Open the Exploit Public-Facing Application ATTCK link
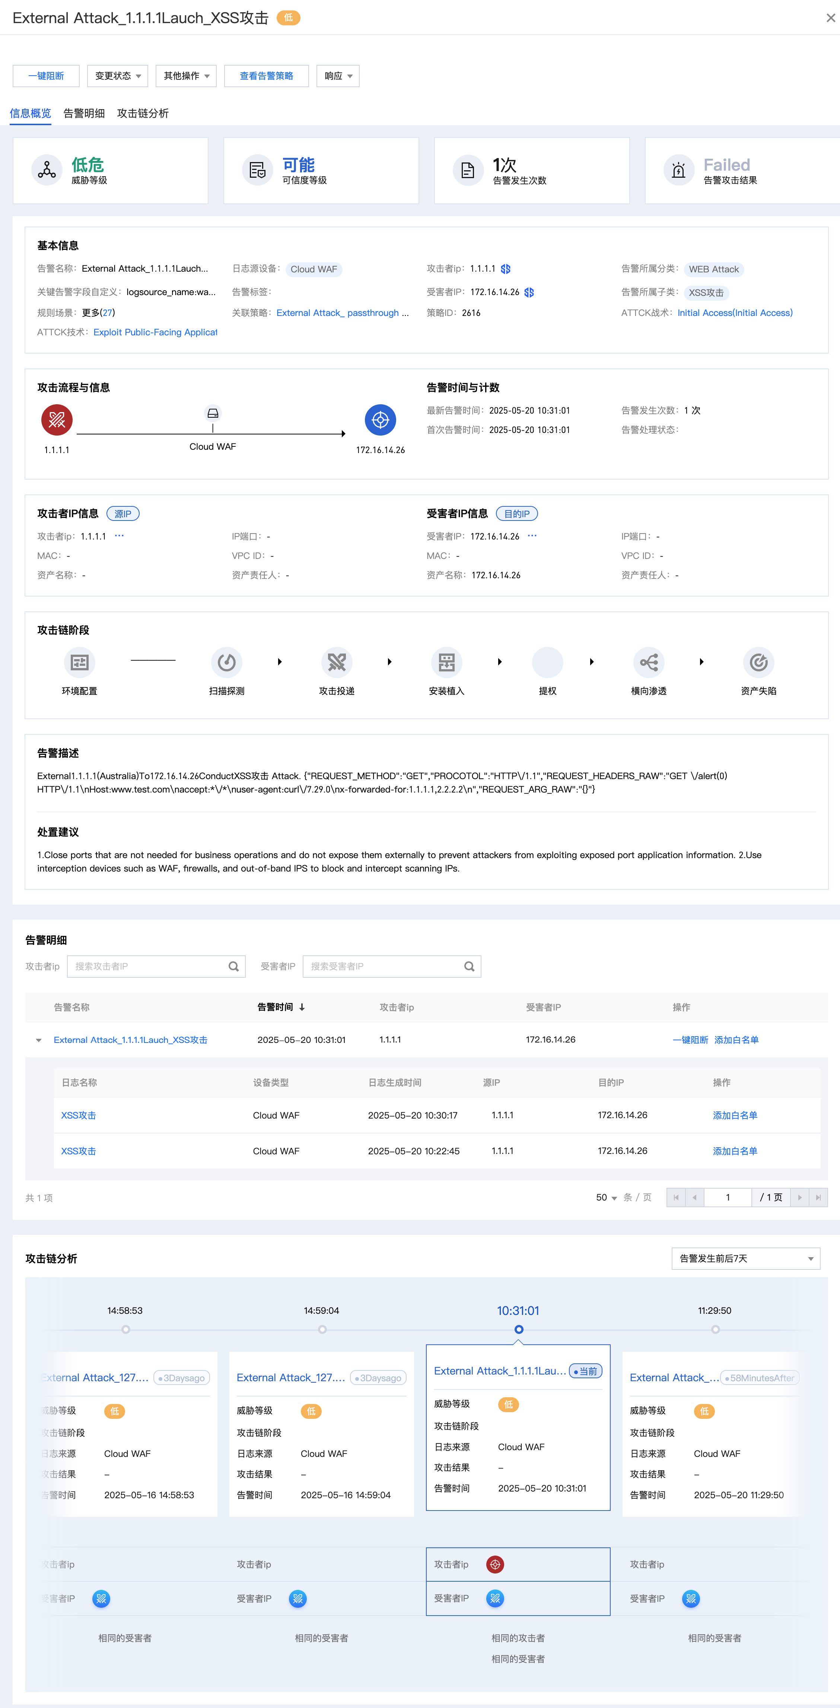The width and height of the screenshot is (840, 1708). tap(156, 332)
